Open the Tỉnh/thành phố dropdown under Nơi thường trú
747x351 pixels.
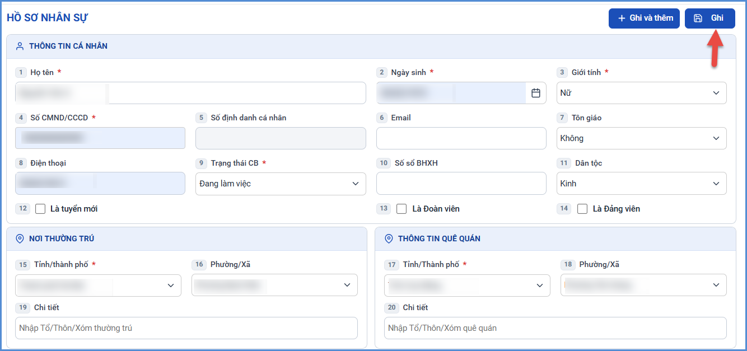(x=98, y=286)
